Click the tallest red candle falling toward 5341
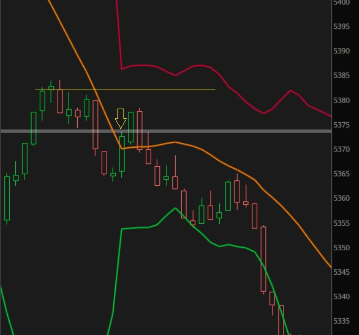 (x=263, y=260)
